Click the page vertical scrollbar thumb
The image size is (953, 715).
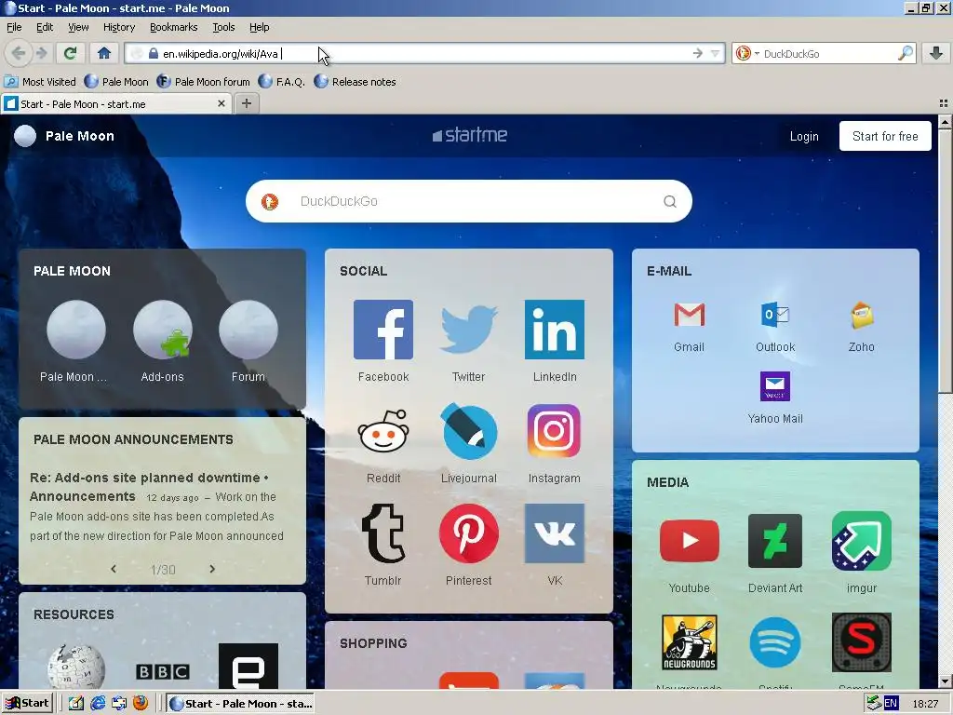click(944, 262)
